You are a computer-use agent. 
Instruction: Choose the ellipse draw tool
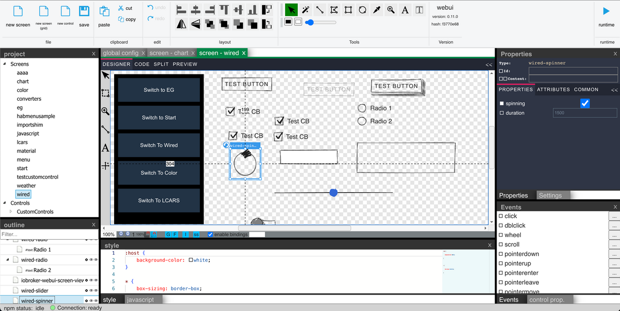pos(363,9)
